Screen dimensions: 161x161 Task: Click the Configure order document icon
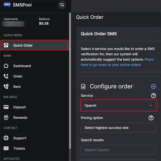tap(83, 86)
